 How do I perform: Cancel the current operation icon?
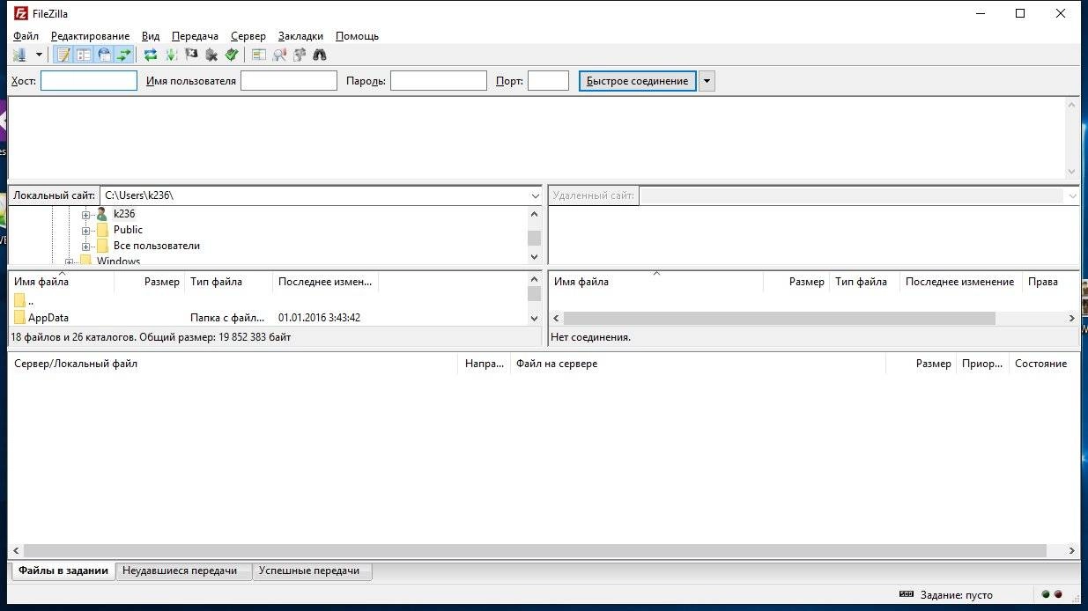191,55
